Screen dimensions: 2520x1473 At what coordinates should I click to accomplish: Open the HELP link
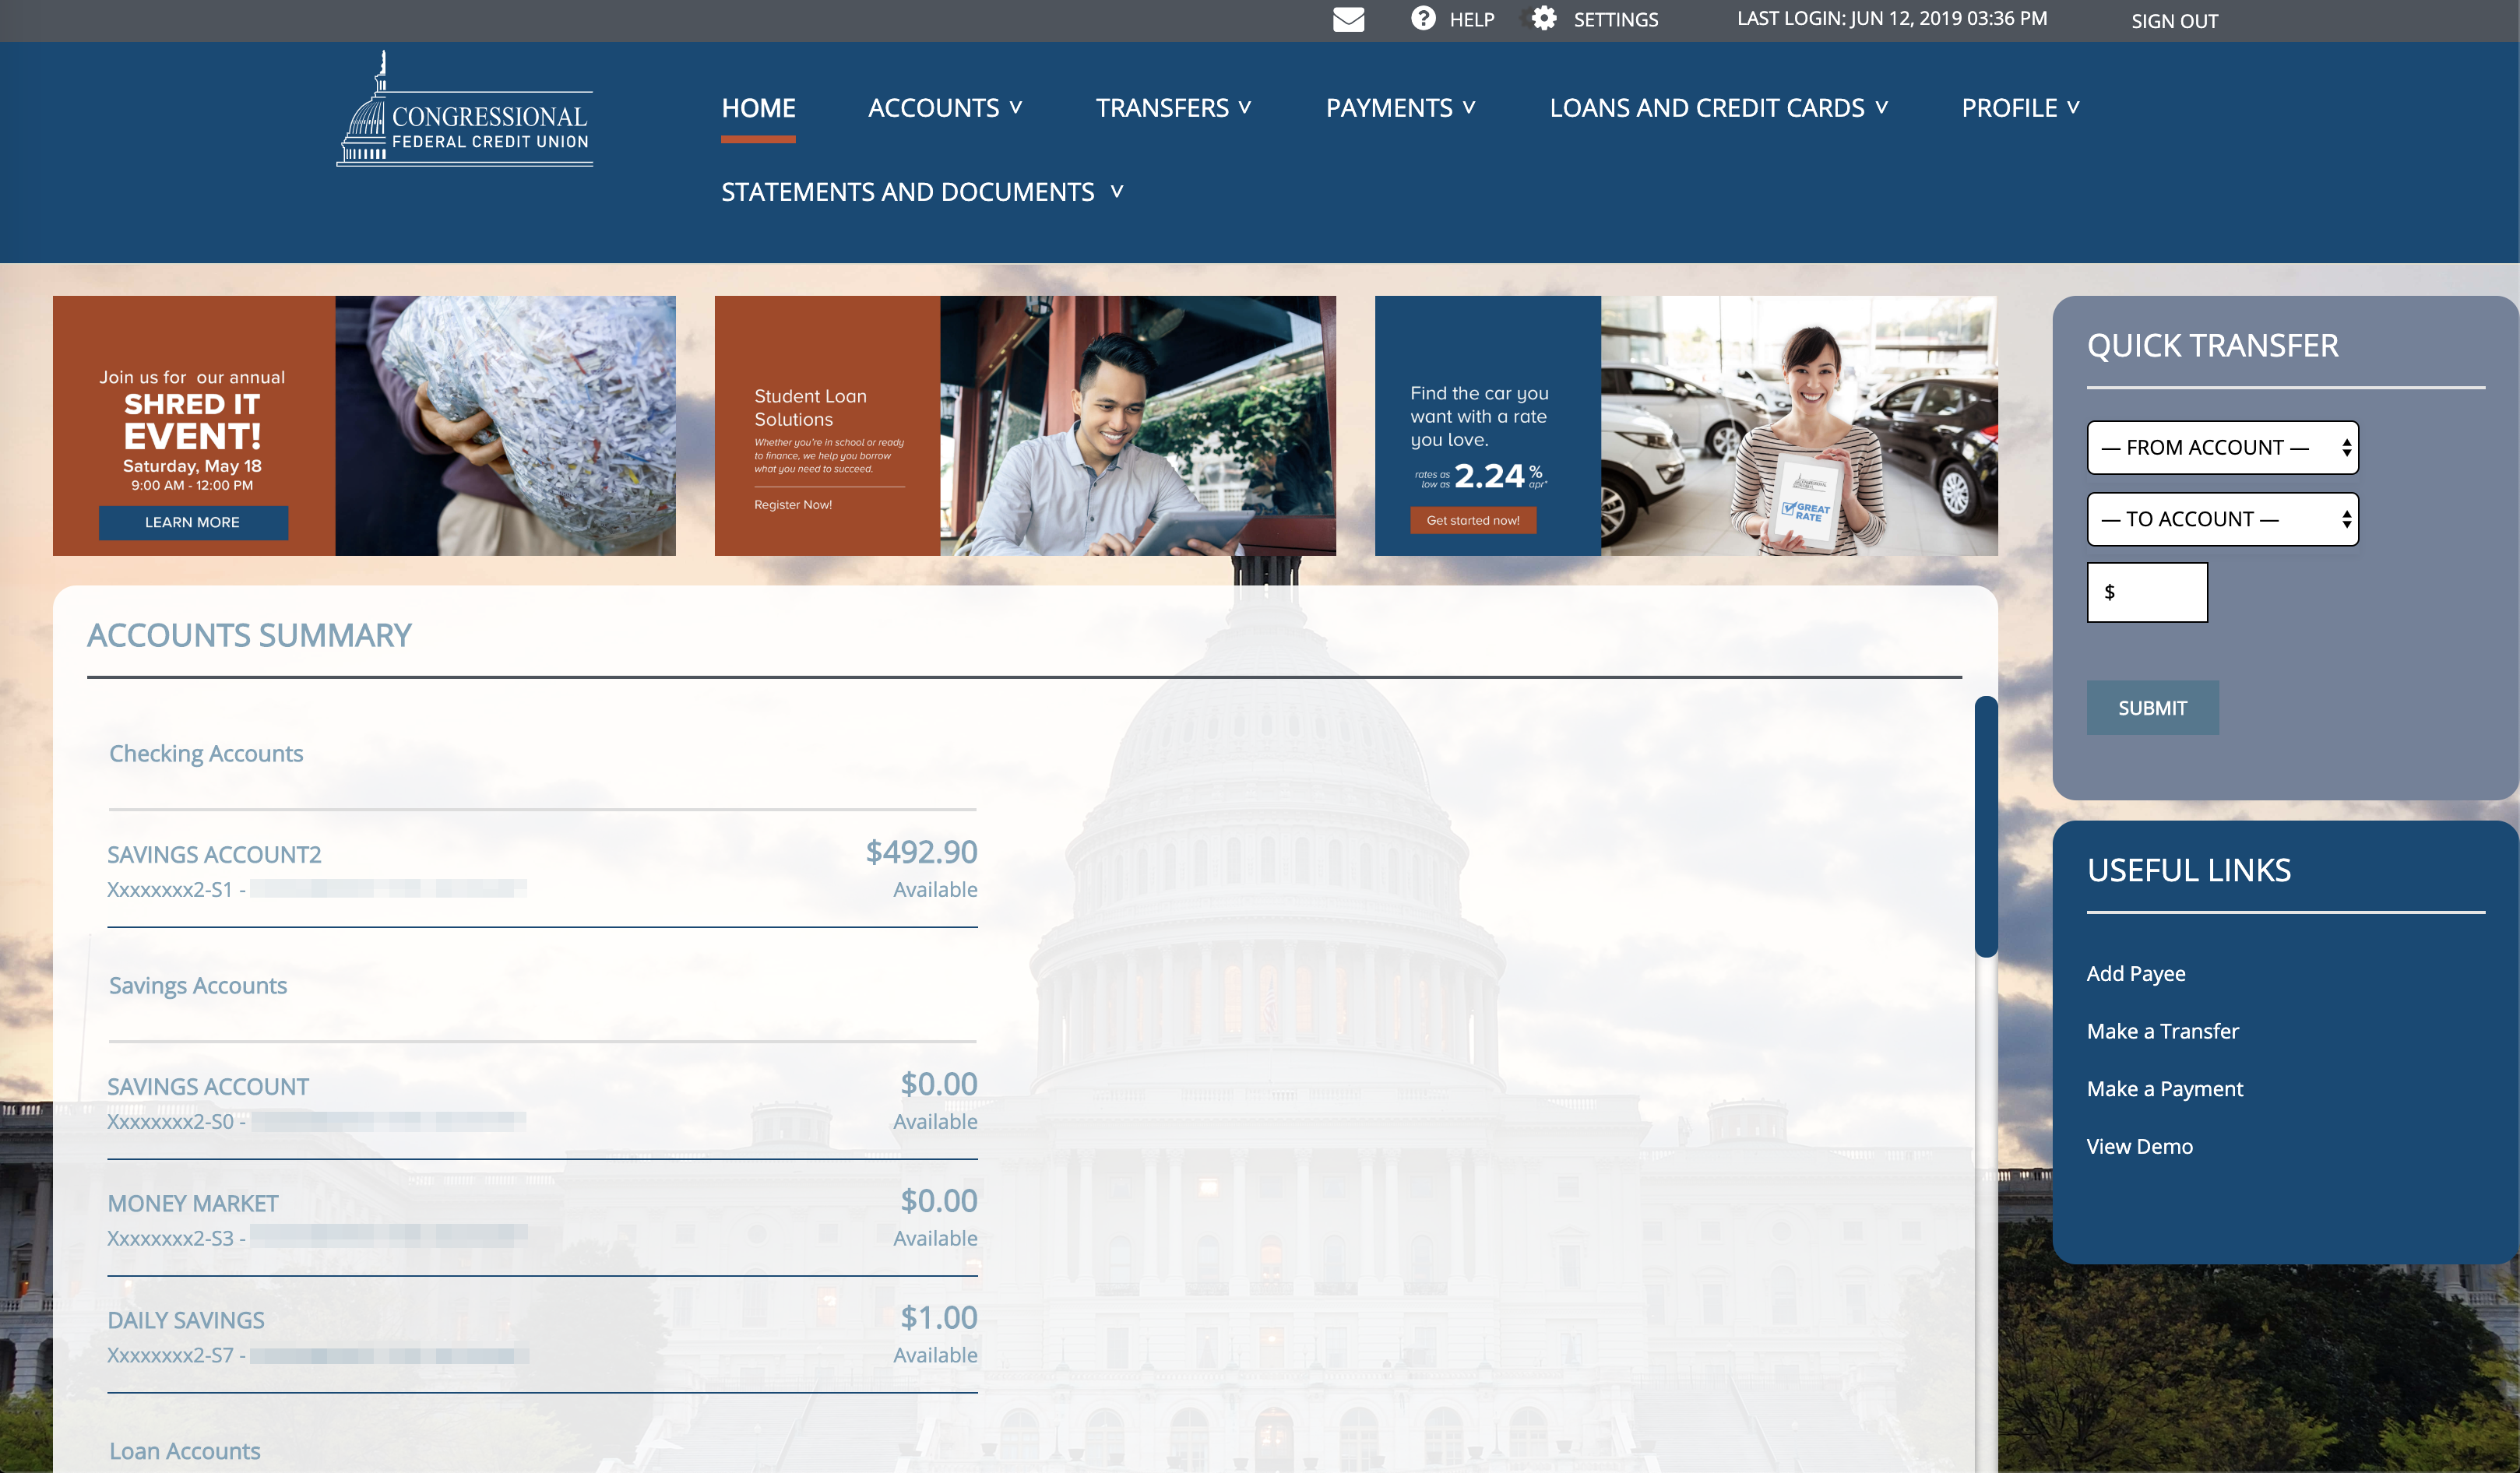point(1472,20)
